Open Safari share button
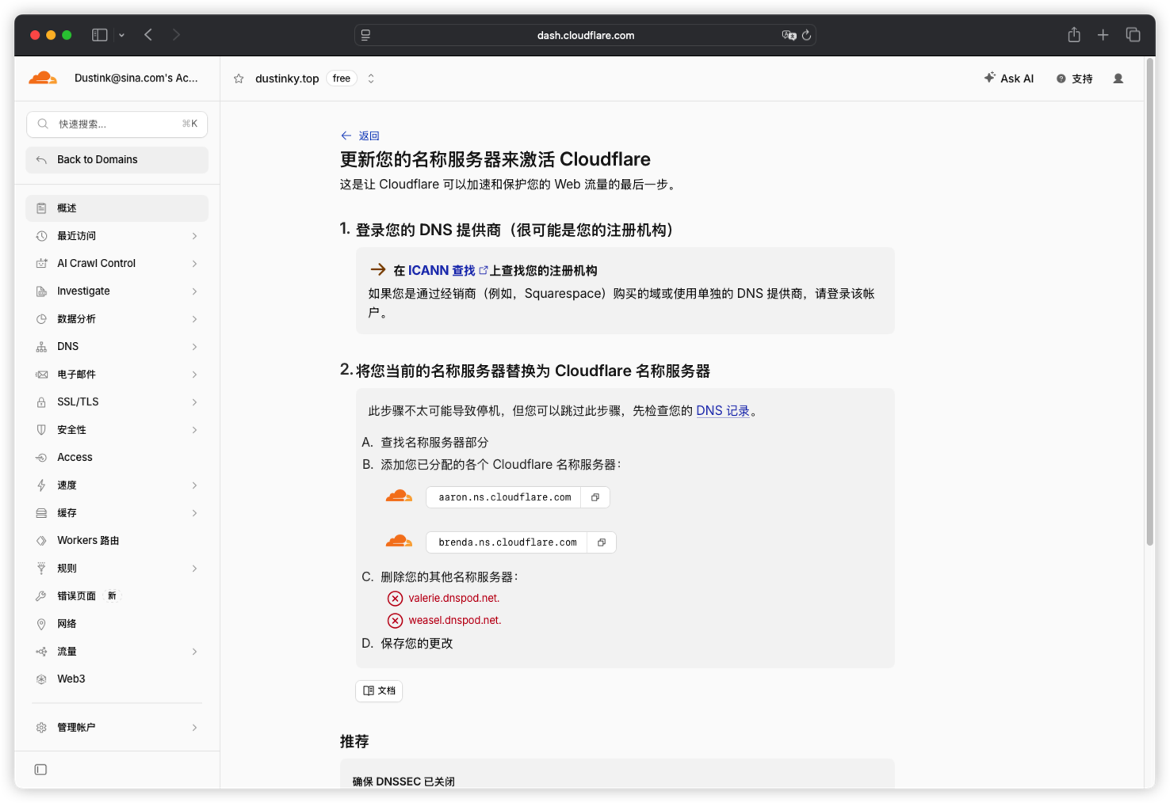Viewport: 1170px width, 803px height. point(1074,35)
